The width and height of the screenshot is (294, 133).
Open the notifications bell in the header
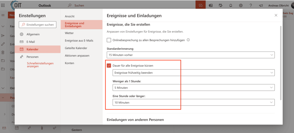point(231,5)
